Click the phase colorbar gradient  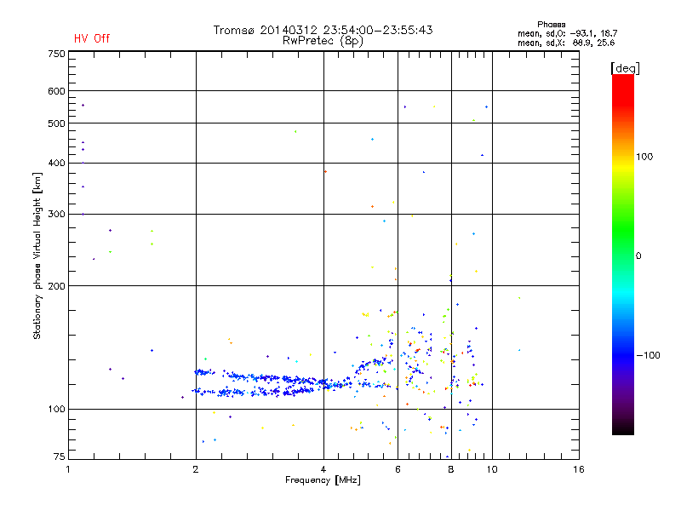point(623,254)
